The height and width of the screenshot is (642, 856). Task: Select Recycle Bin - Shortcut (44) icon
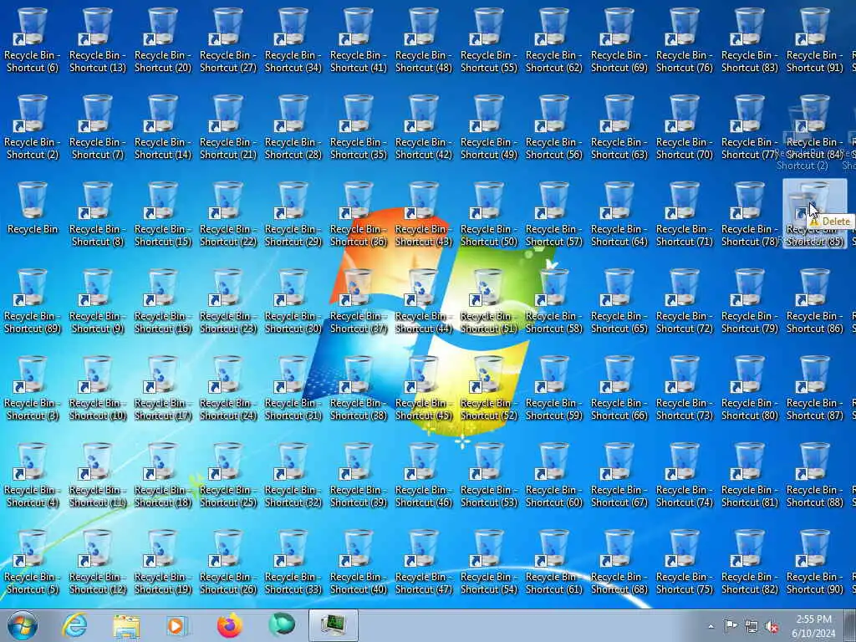[424, 301]
